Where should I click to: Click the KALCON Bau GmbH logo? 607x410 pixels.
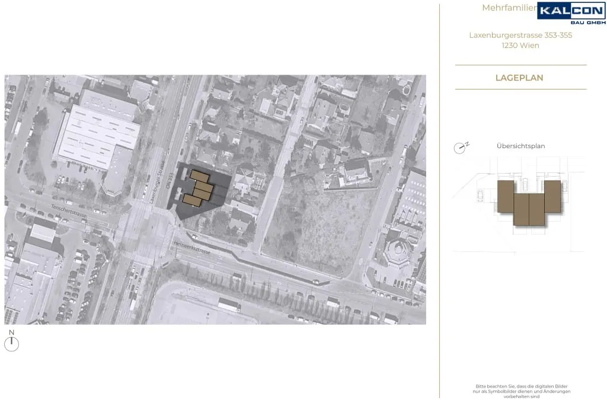coord(571,14)
